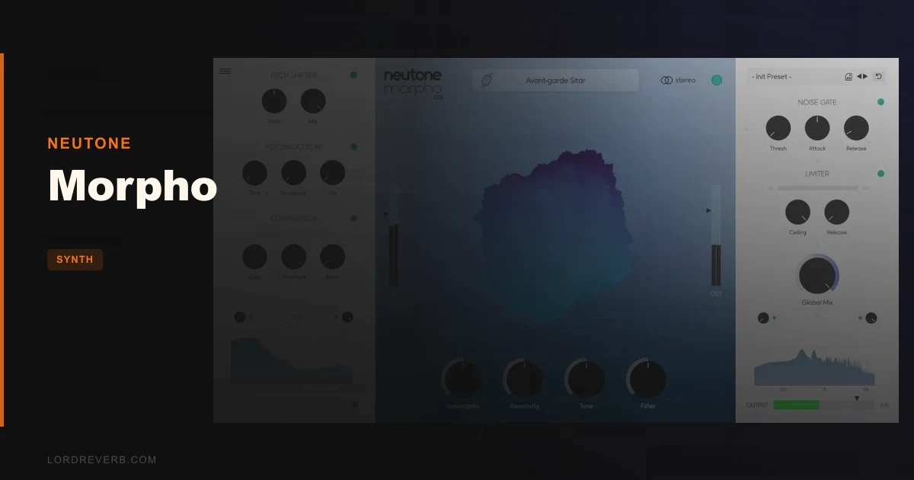The image size is (914, 480).
Task: Click the Limiter Release knob
Action: [836, 212]
